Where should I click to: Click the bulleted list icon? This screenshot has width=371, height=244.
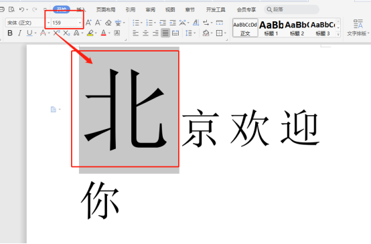pyautogui.click(x=136, y=23)
